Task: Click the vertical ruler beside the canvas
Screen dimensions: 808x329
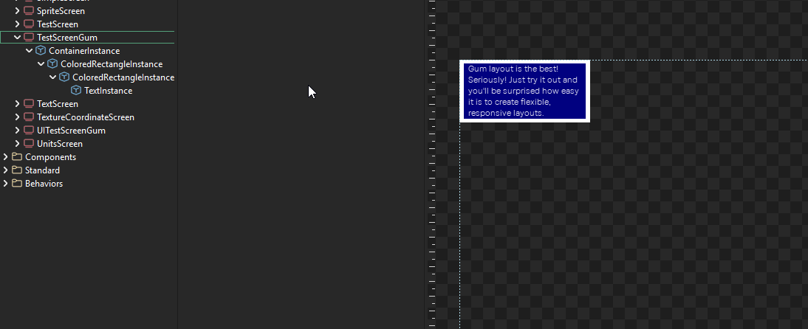Action: click(432, 184)
